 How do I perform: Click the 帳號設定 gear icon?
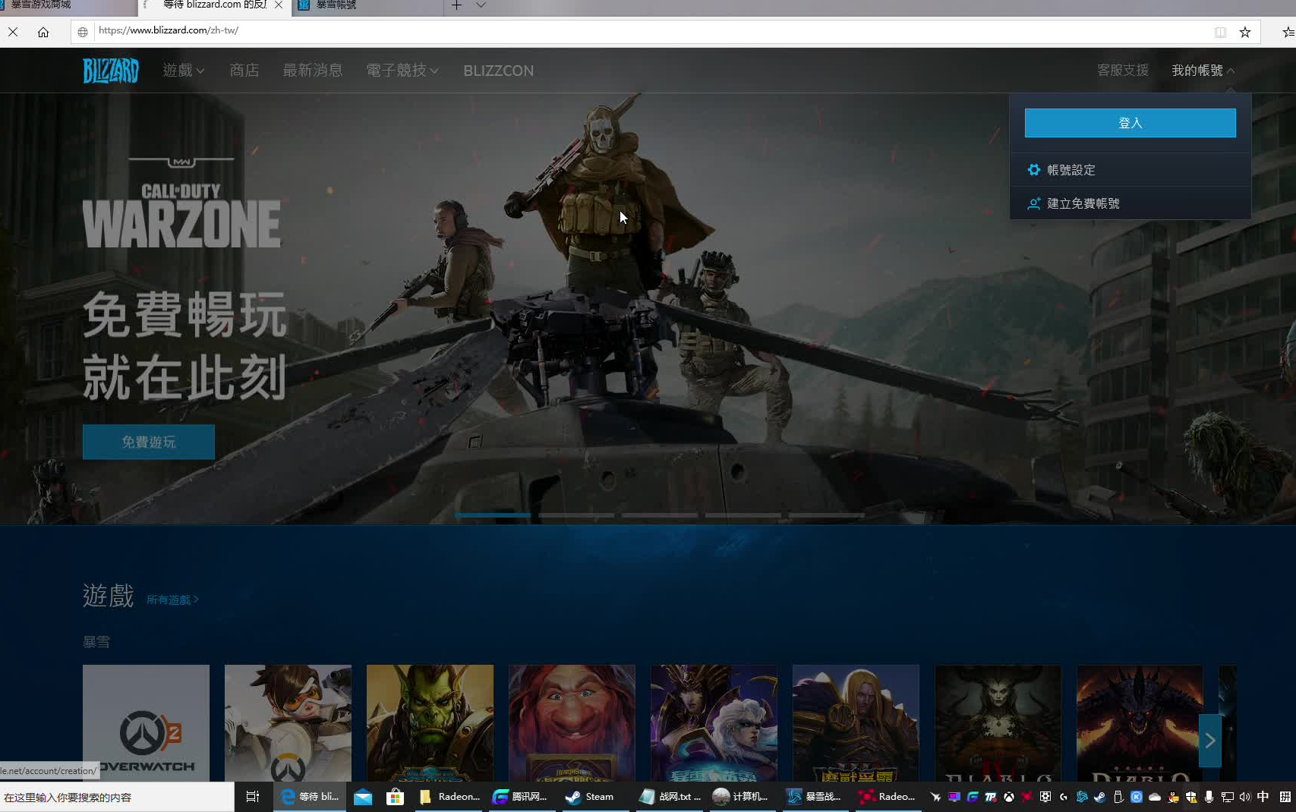(1034, 169)
